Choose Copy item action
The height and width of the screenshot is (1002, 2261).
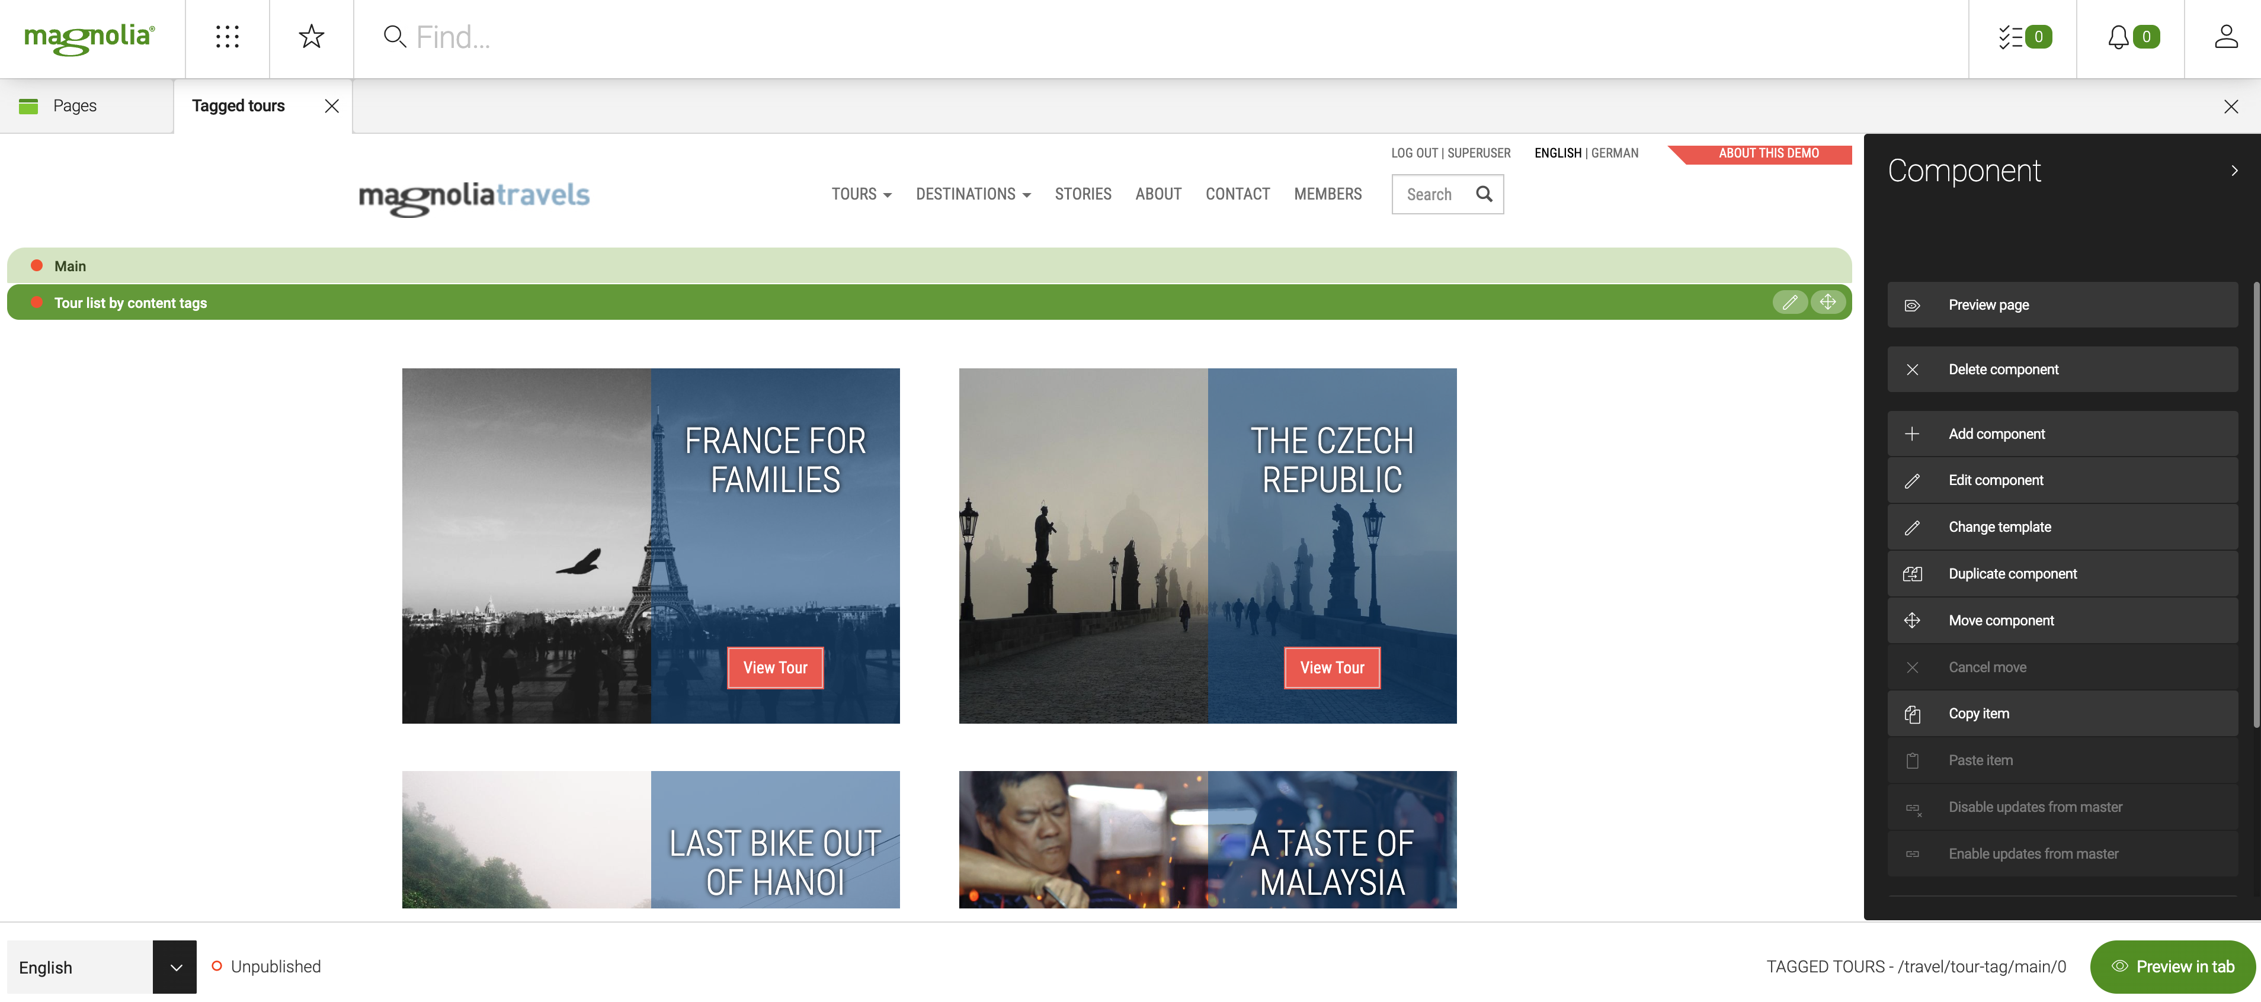pyautogui.click(x=2062, y=714)
